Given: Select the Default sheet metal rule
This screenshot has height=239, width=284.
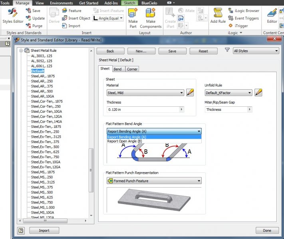Looking at the screenshot, I should [x=38, y=71].
